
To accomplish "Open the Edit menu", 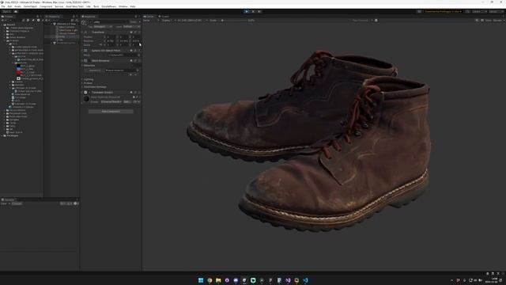I will point(9,6).
